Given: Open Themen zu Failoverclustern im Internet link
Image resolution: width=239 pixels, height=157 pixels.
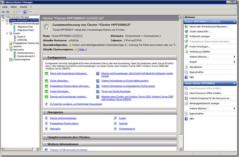Looking at the screenshot, I should point(69,150).
